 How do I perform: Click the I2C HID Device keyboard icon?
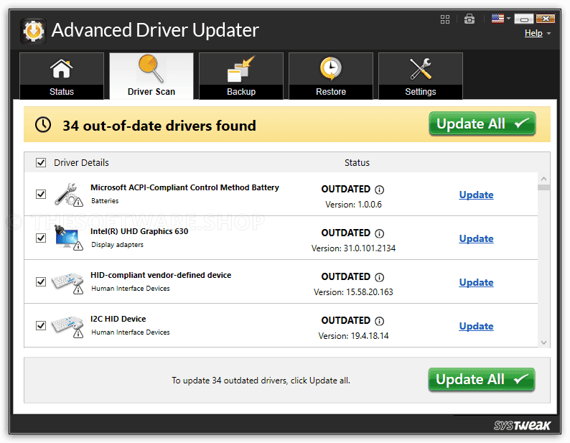(x=67, y=327)
